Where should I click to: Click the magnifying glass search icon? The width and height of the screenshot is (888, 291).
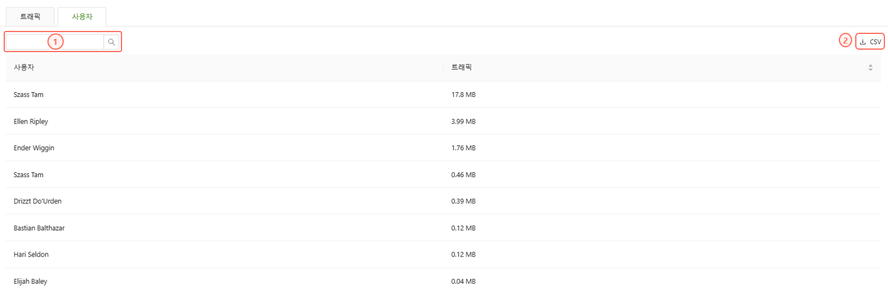pyautogui.click(x=112, y=42)
